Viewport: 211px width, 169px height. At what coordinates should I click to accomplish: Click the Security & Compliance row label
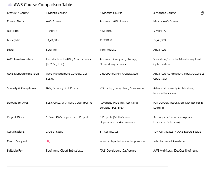point(22,88)
